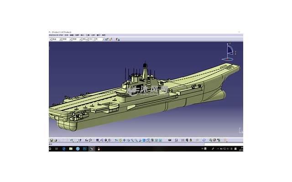The width and height of the screenshot is (292, 182).
Task: Click the rightmost icon in the top toolbar
Action: (118, 40)
